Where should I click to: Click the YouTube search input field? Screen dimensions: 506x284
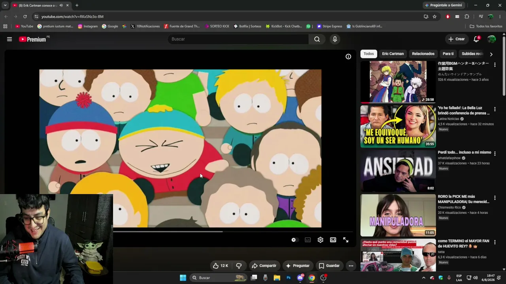(x=238, y=39)
